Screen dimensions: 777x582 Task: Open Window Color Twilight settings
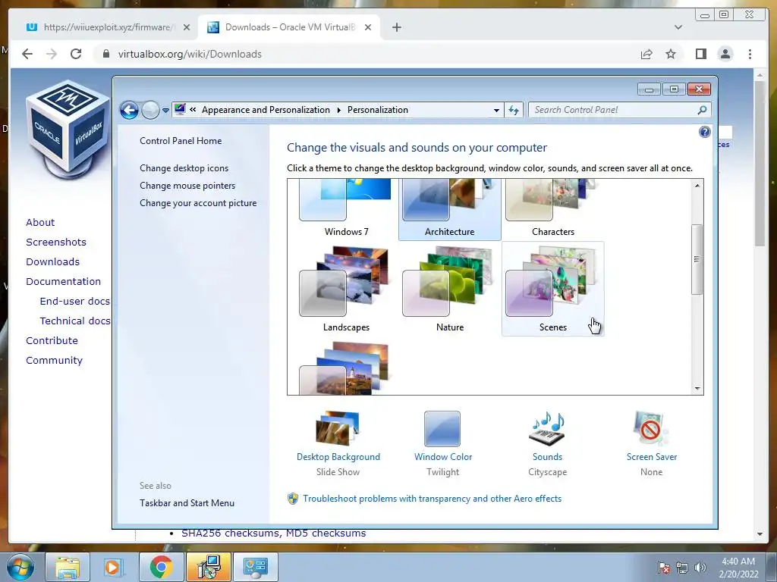[443, 444]
